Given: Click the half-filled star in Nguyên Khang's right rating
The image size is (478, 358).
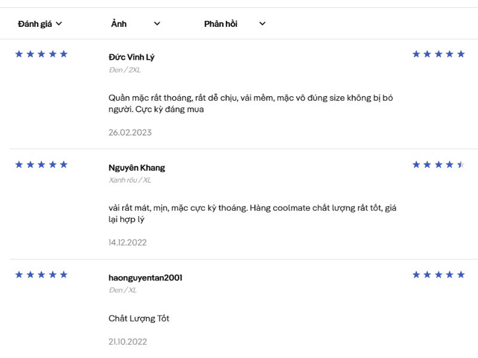Looking at the screenshot, I should pos(461,165).
